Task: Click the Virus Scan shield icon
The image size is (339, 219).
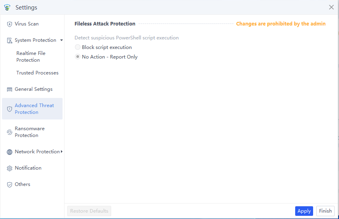Action: (10, 24)
